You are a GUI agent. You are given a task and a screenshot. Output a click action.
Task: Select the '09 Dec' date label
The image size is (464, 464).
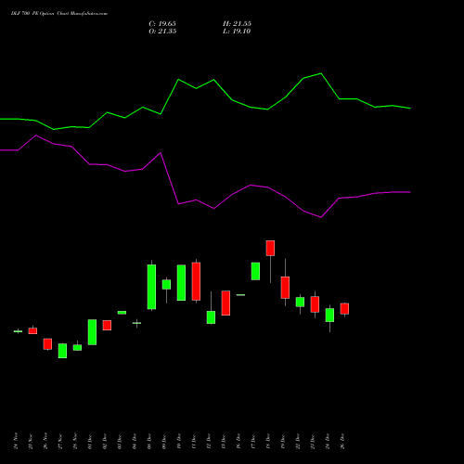pyautogui.click(x=164, y=441)
